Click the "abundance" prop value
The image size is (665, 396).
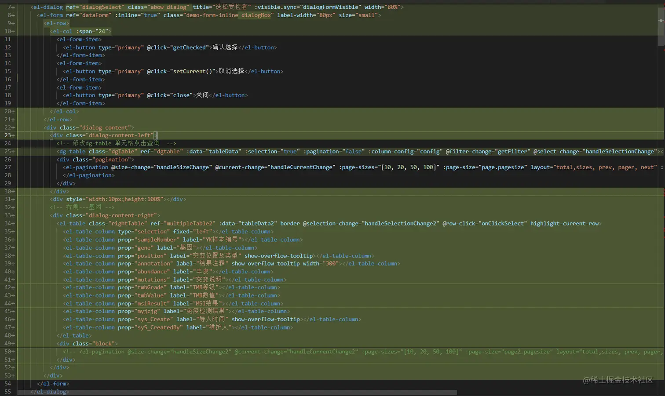point(152,272)
